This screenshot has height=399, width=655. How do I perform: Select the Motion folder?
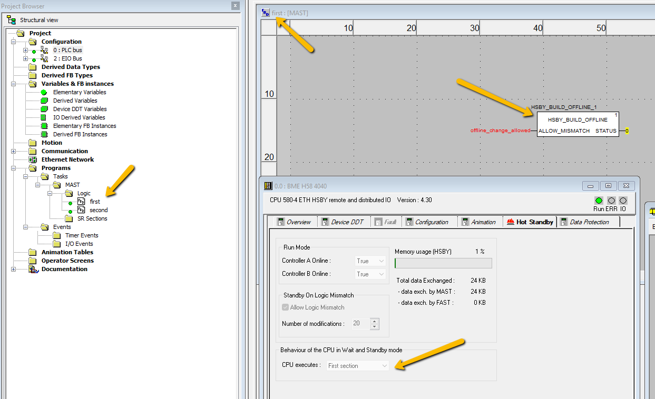click(33, 143)
